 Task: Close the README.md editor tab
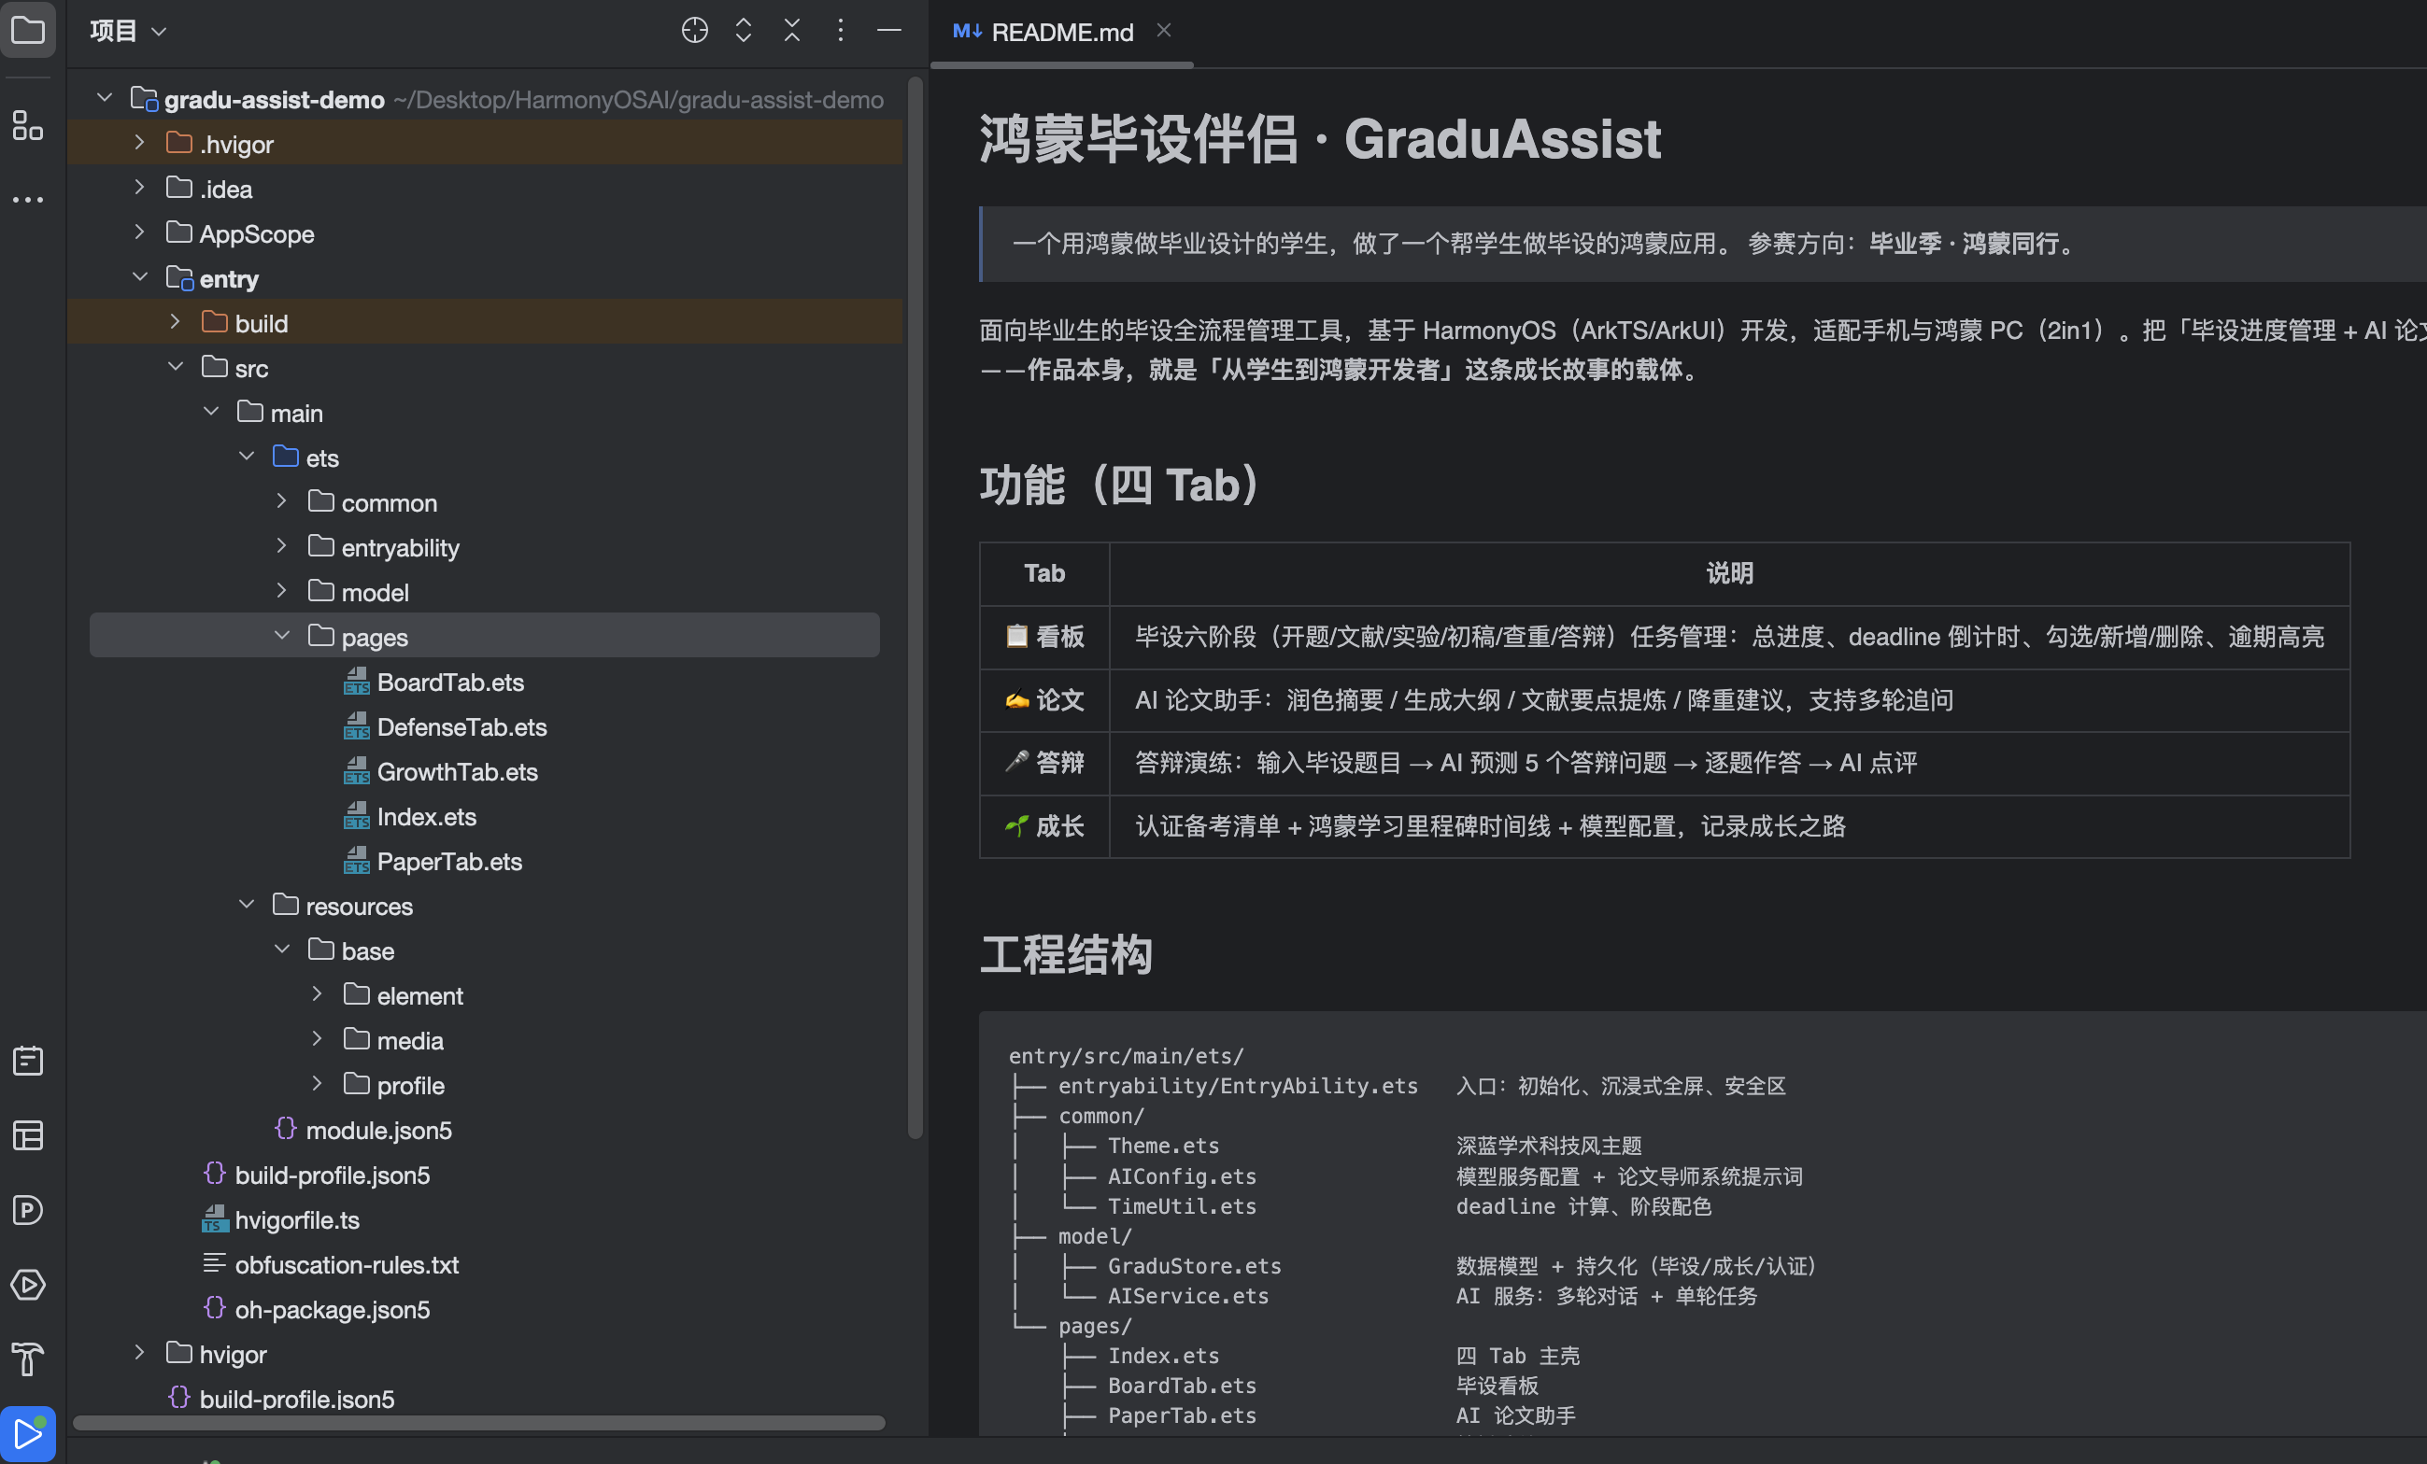(x=1163, y=31)
